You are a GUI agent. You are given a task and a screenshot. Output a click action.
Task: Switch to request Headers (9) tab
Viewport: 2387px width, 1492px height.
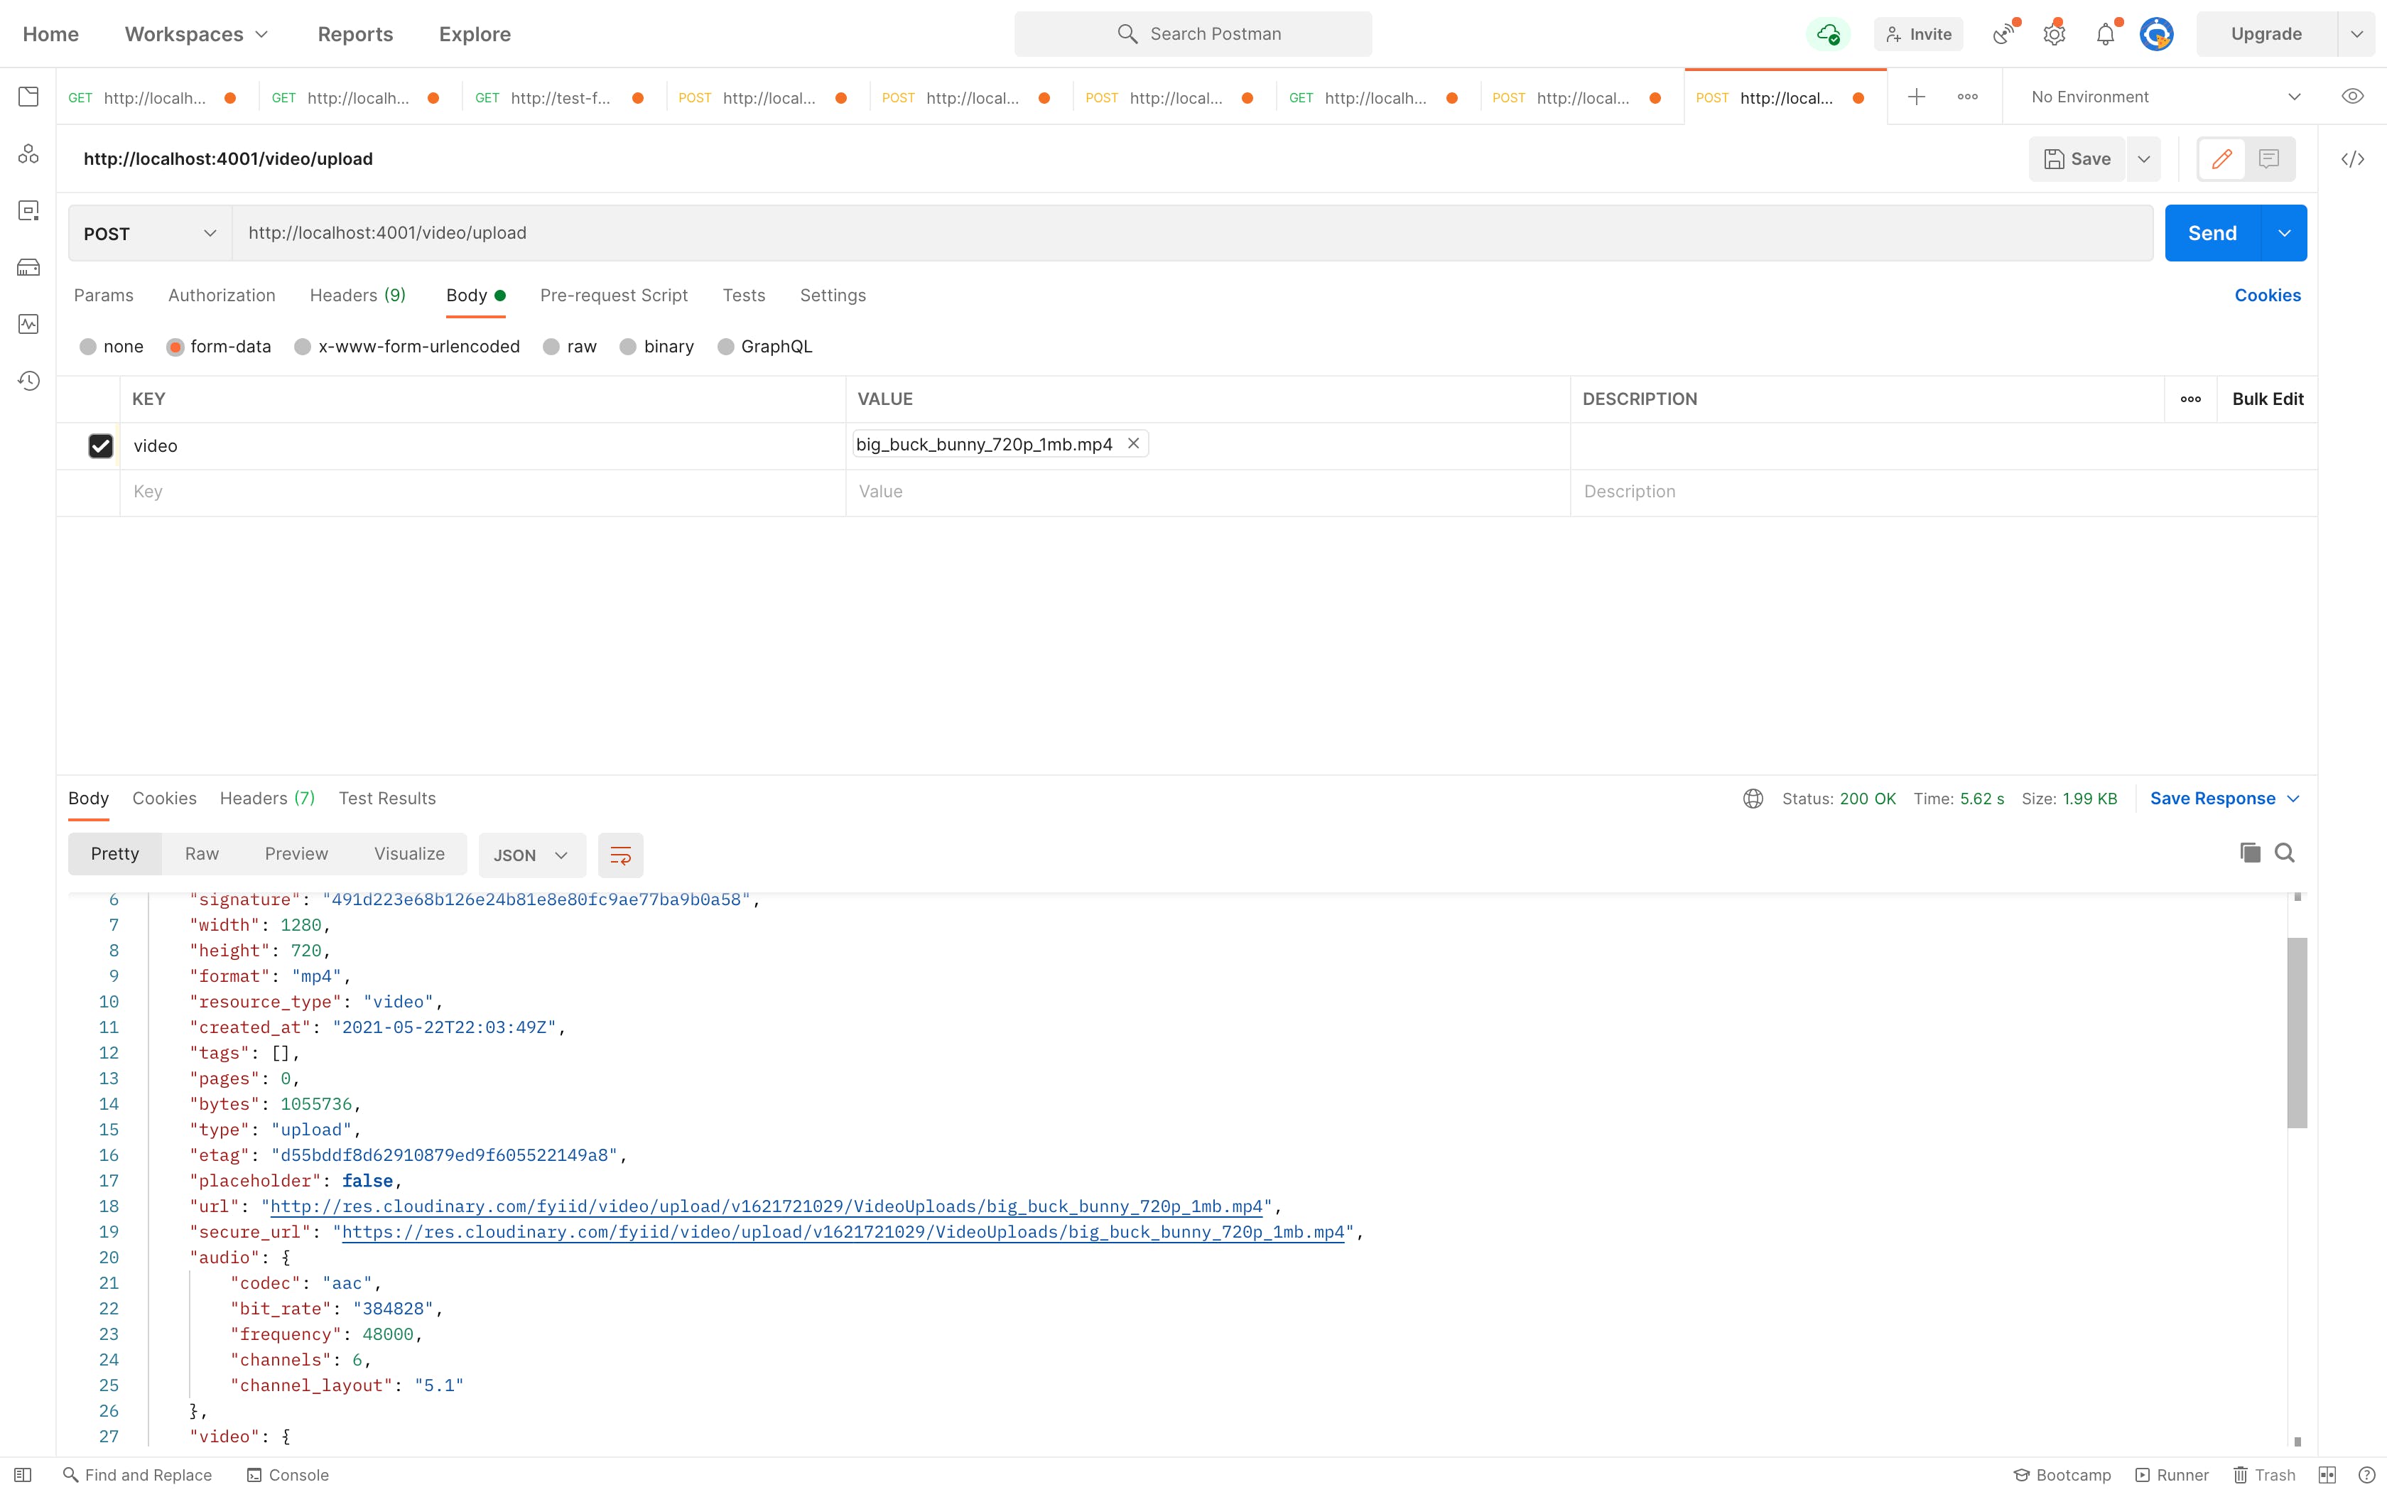tap(358, 295)
